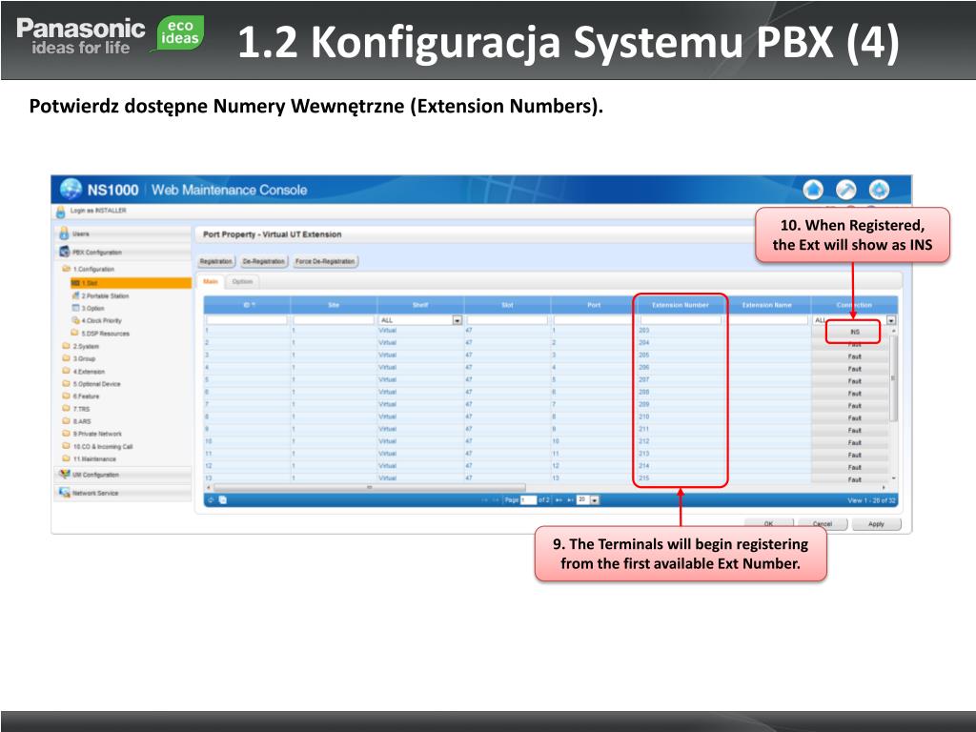The image size is (976, 732).
Task: Click the Site filter input field
Action: pyautogui.click(x=333, y=320)
